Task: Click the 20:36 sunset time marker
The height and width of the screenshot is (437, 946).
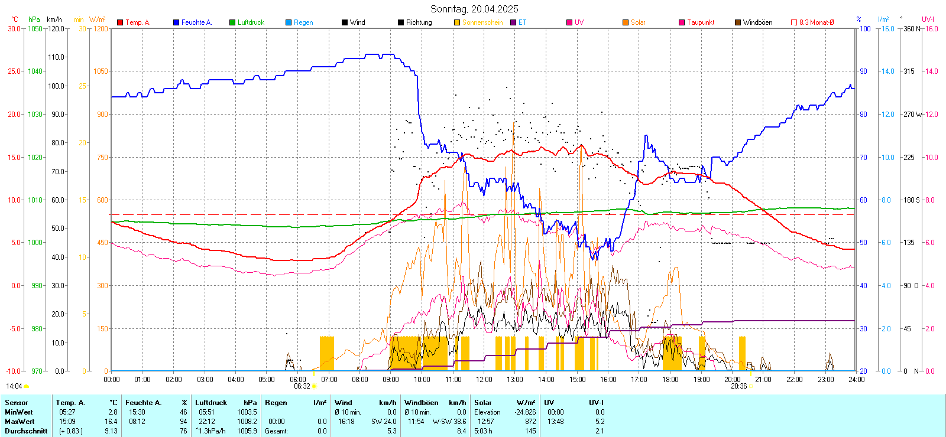Action: (738, 386)
